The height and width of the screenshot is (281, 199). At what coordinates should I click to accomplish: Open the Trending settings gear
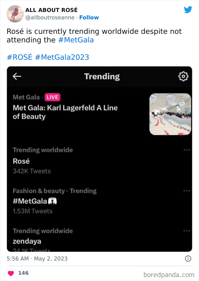[x=184, y=76]
